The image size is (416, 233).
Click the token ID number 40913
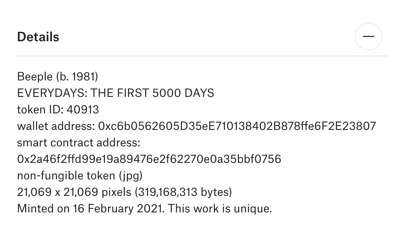[x=83, y=109]
